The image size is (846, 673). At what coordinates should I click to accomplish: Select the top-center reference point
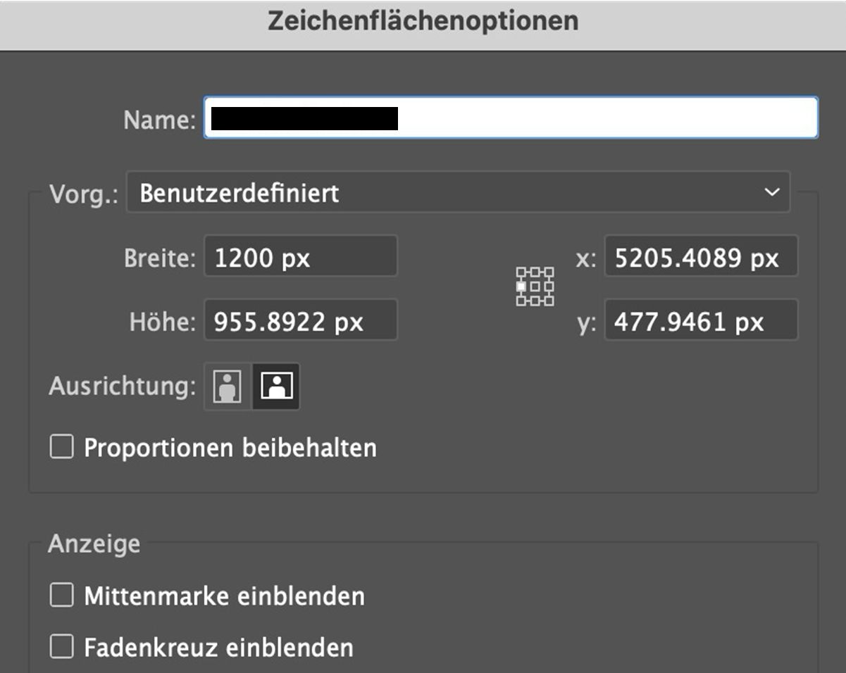click(x=535, y=272)
